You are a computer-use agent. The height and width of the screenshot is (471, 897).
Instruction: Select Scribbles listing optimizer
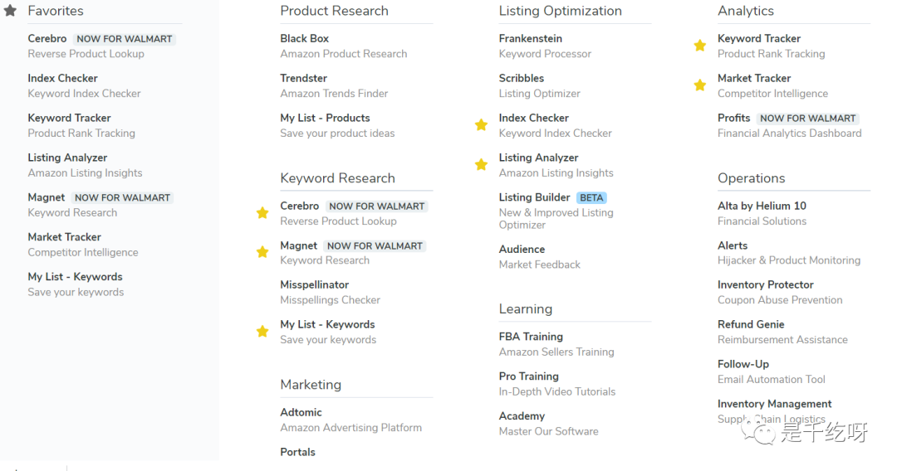(x=521, y=79)
